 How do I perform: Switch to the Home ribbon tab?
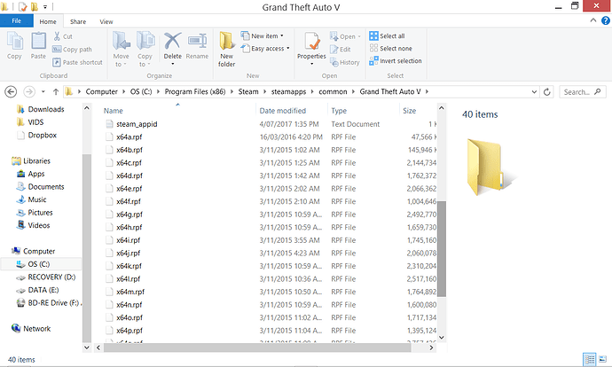point(48,21)
